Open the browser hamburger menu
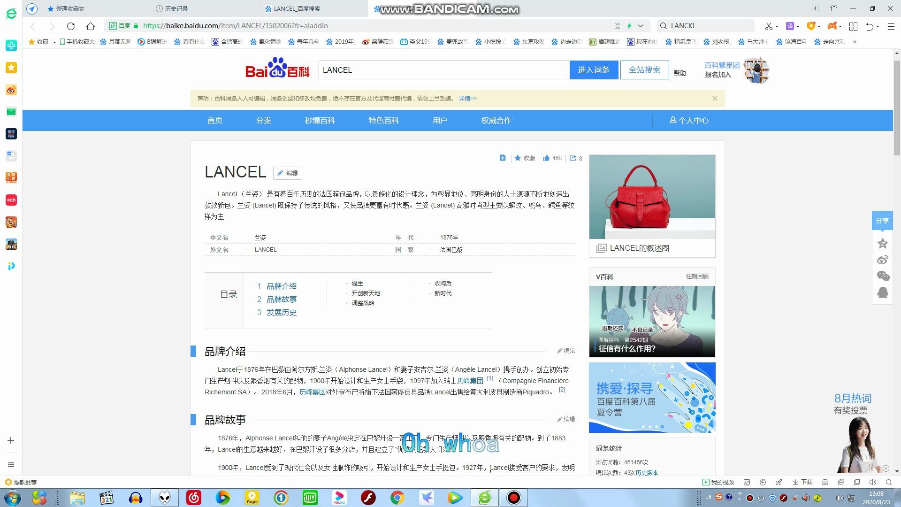Screen dimensions: 901x507 (891, 26)
